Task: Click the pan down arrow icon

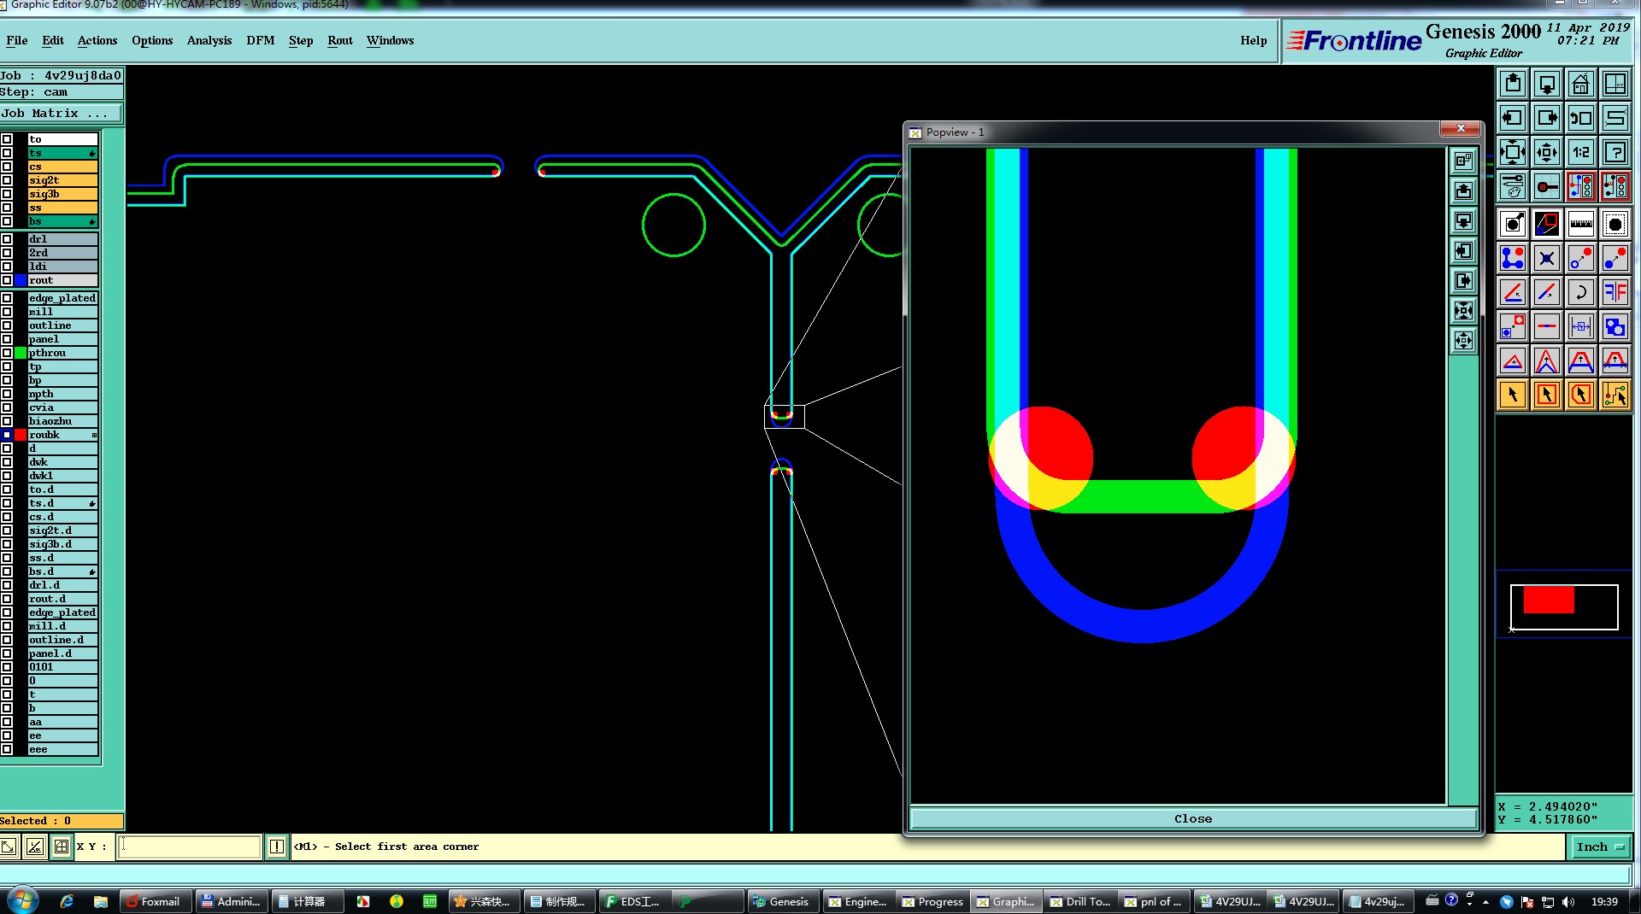Action: (1547, 84)
